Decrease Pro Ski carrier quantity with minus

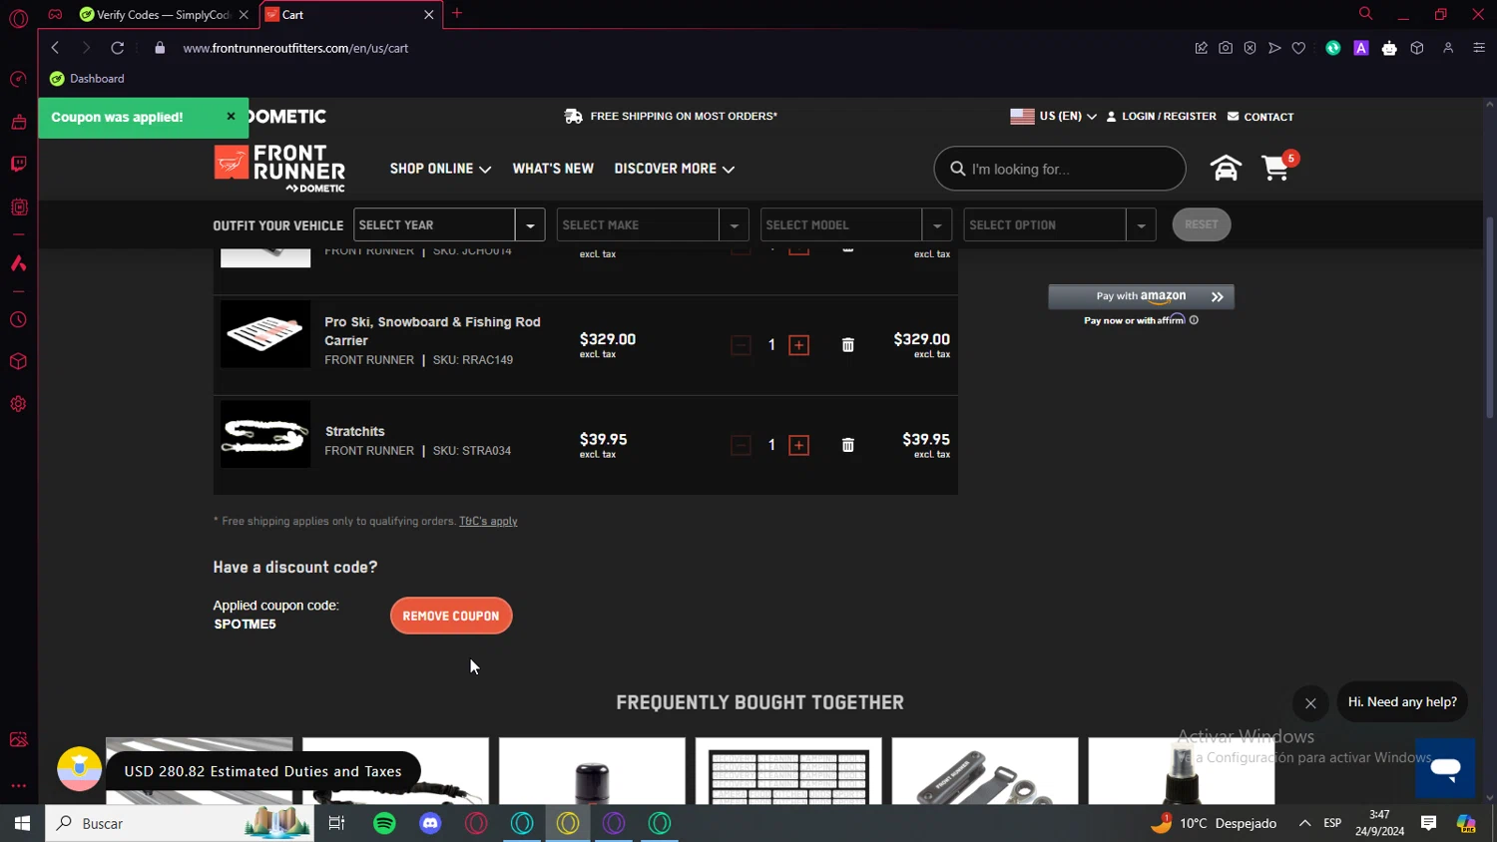tap(741, 345)
